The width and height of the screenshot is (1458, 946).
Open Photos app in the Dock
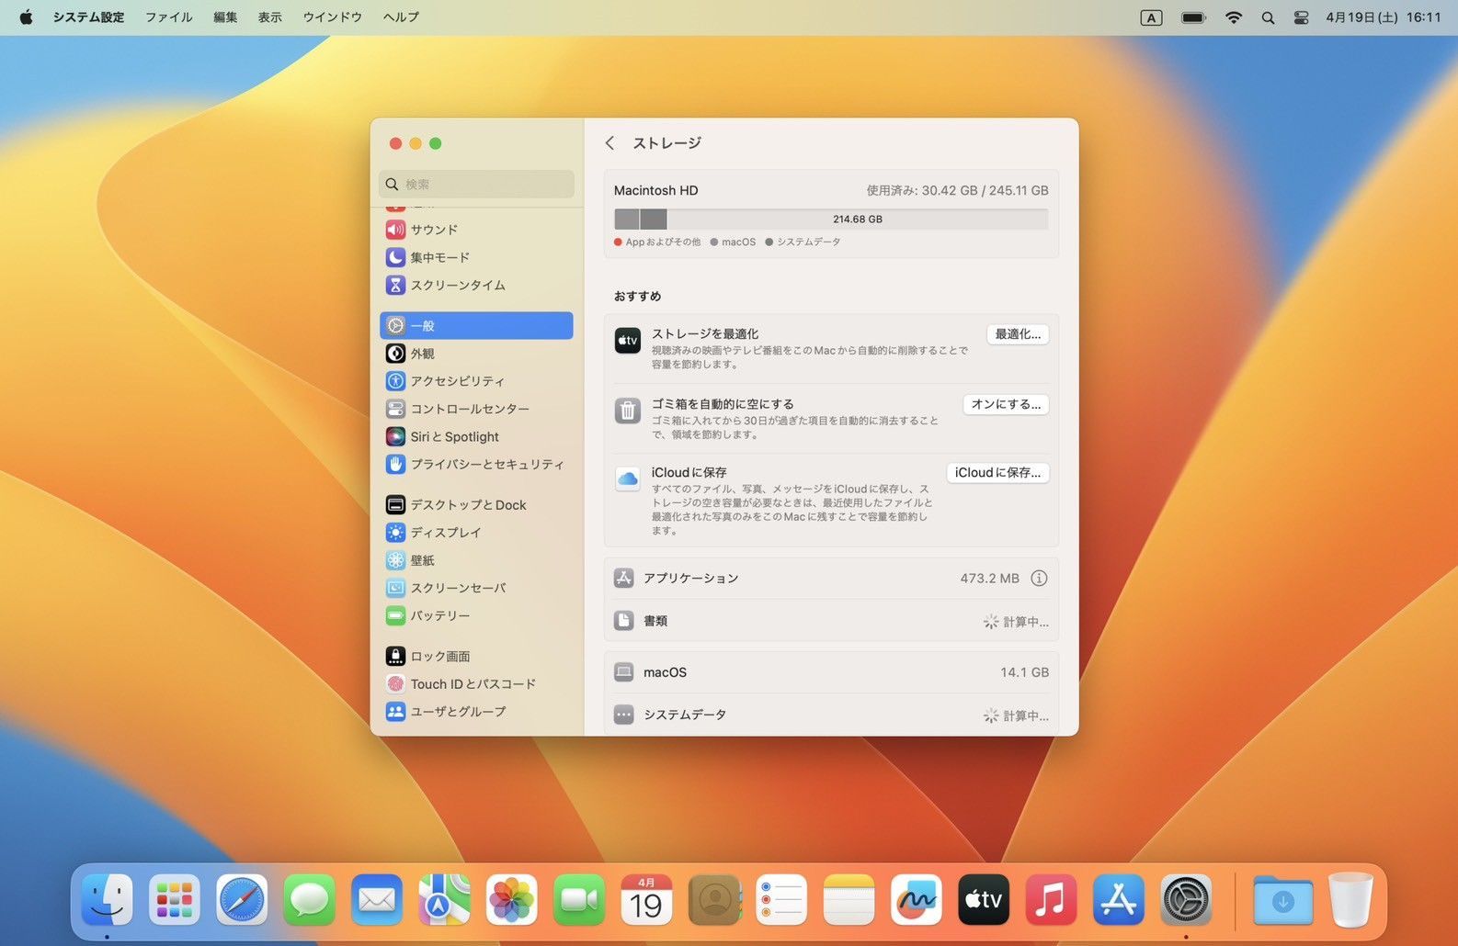511,899
